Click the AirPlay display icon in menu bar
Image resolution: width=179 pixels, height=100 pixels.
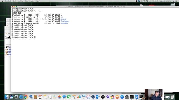point(147,1)
